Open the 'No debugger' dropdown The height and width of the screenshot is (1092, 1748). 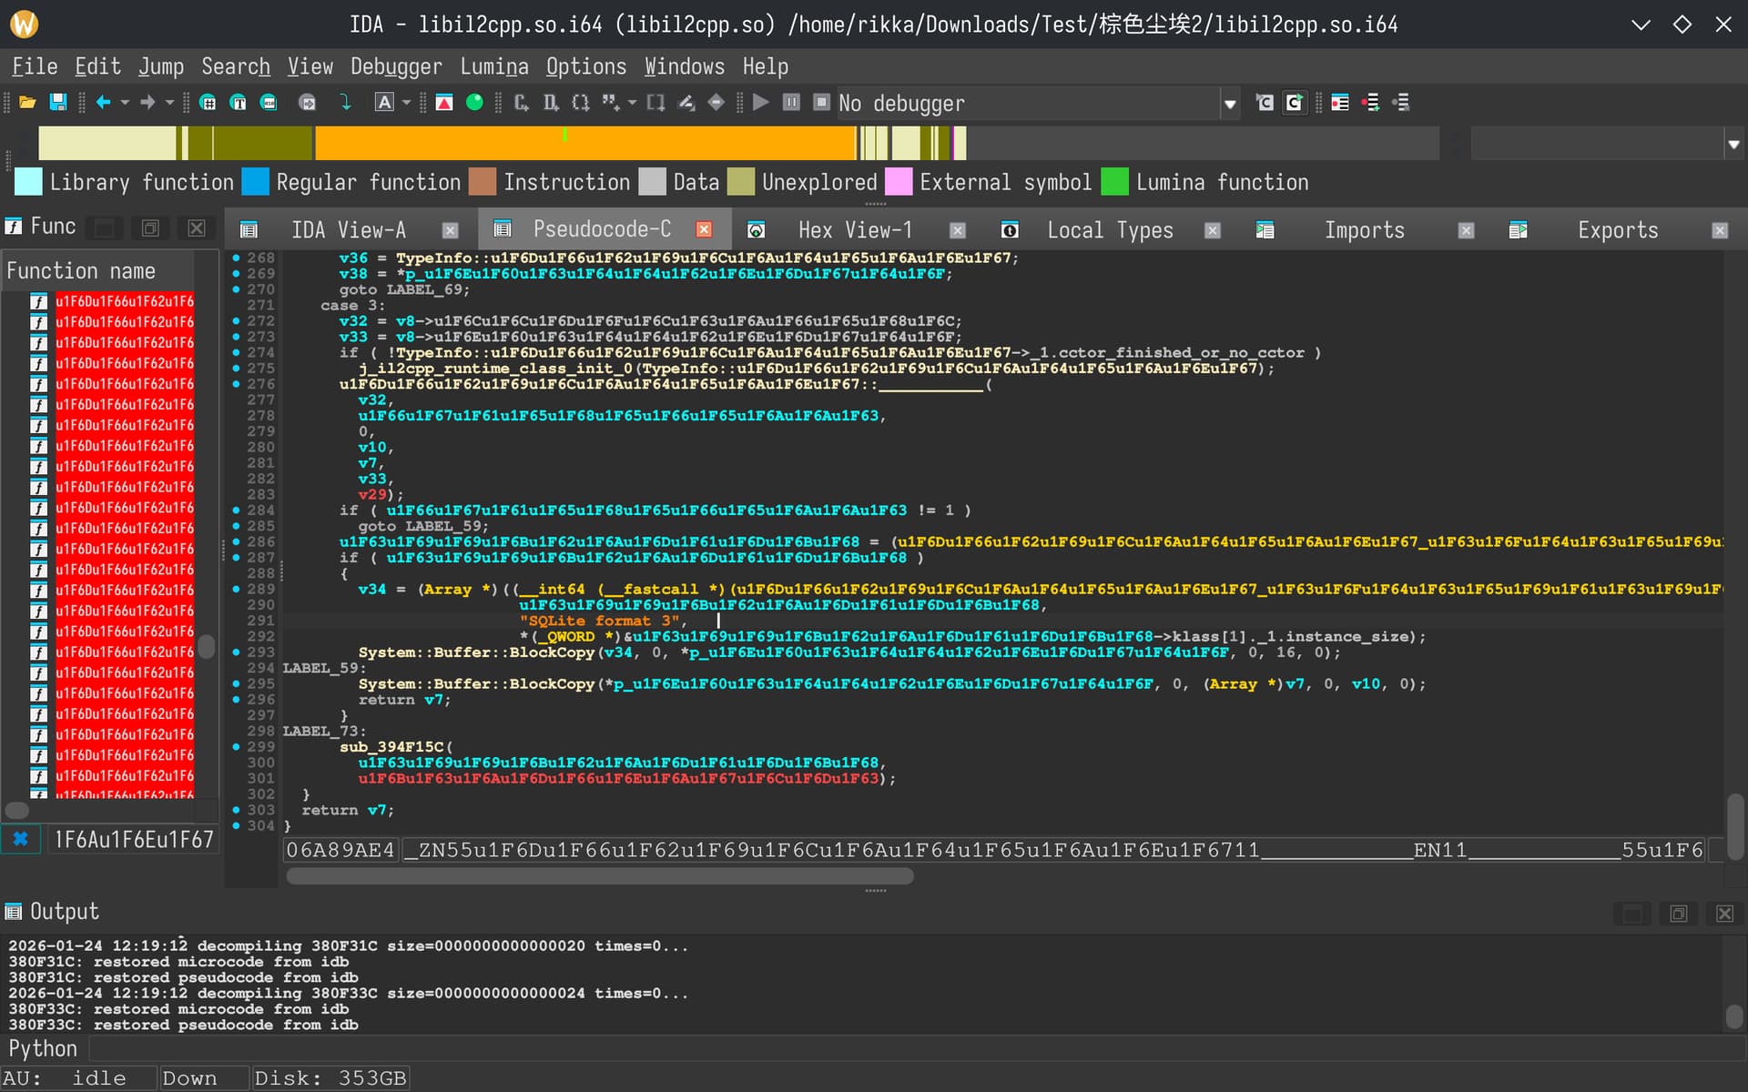1230,104
